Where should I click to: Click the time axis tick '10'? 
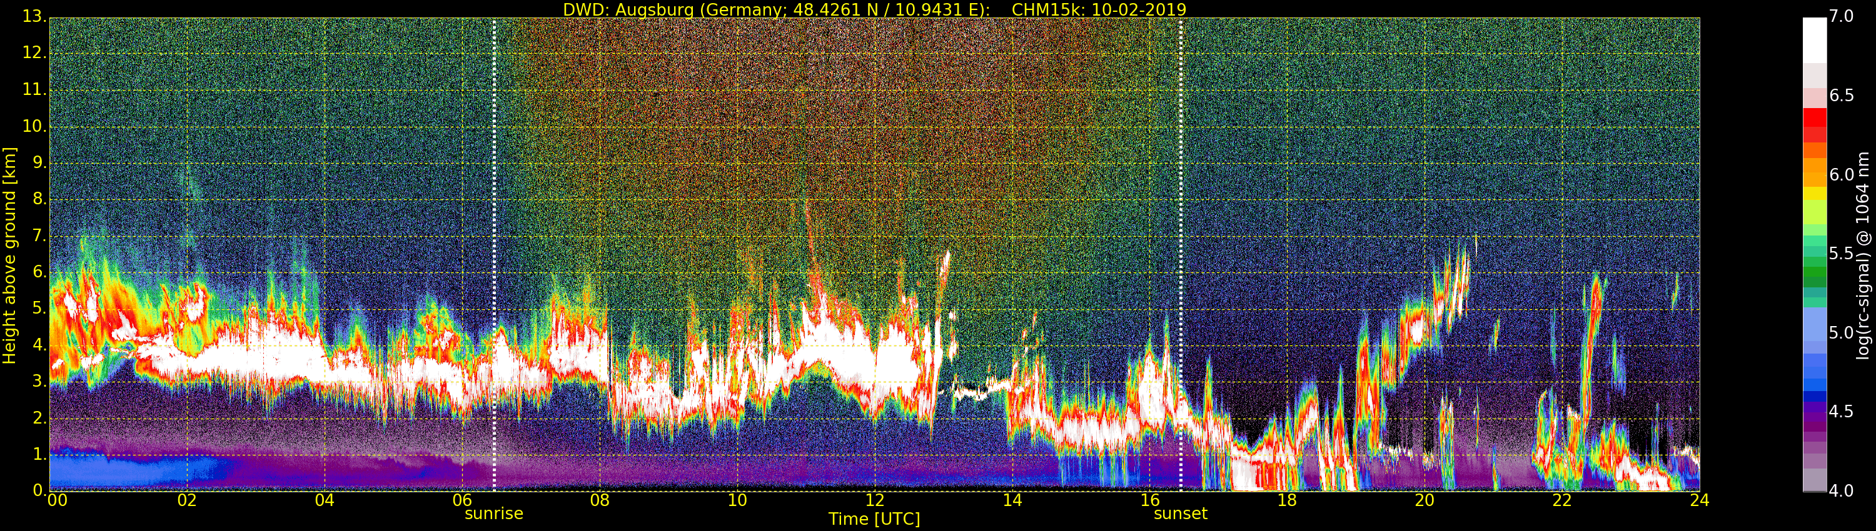737,500
